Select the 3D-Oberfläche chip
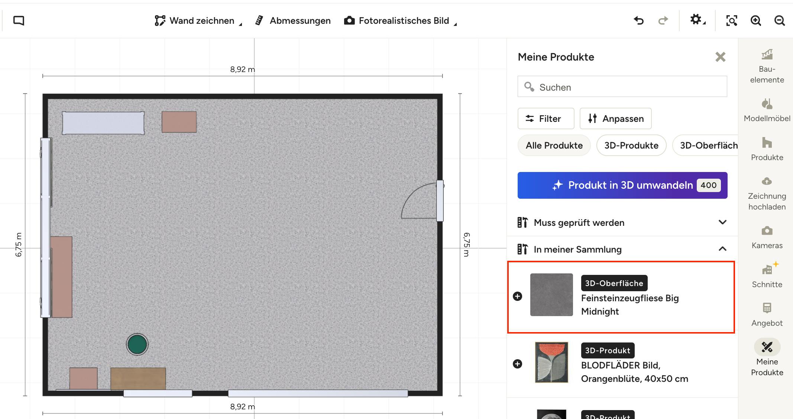793x419 pixels. [x=705, y=145]
